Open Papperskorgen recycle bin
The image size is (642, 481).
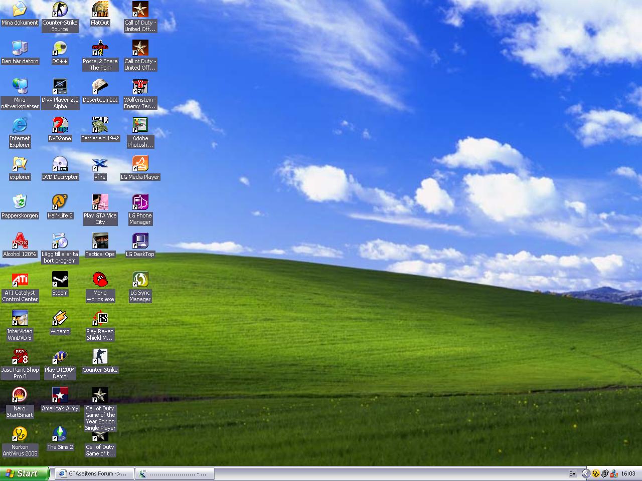[20, 202]
